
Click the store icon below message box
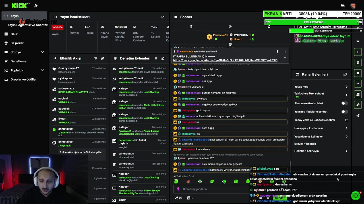pyautogui.click(x=188, y=198)
